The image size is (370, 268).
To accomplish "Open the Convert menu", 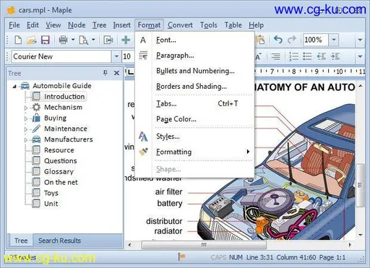I will click(x=180, y=25).
